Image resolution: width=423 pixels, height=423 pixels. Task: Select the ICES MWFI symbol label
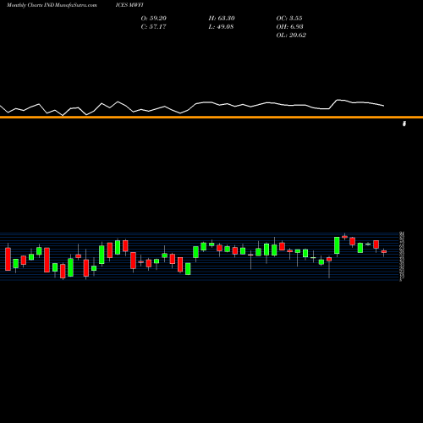129,5
